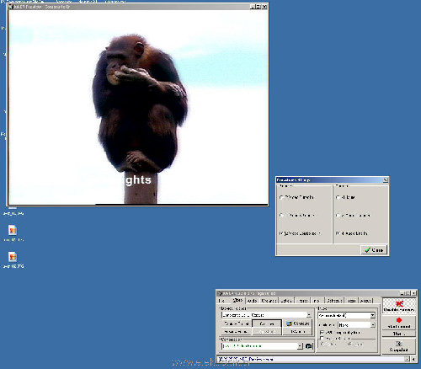Click the status bar text in control window

(246, 359)
